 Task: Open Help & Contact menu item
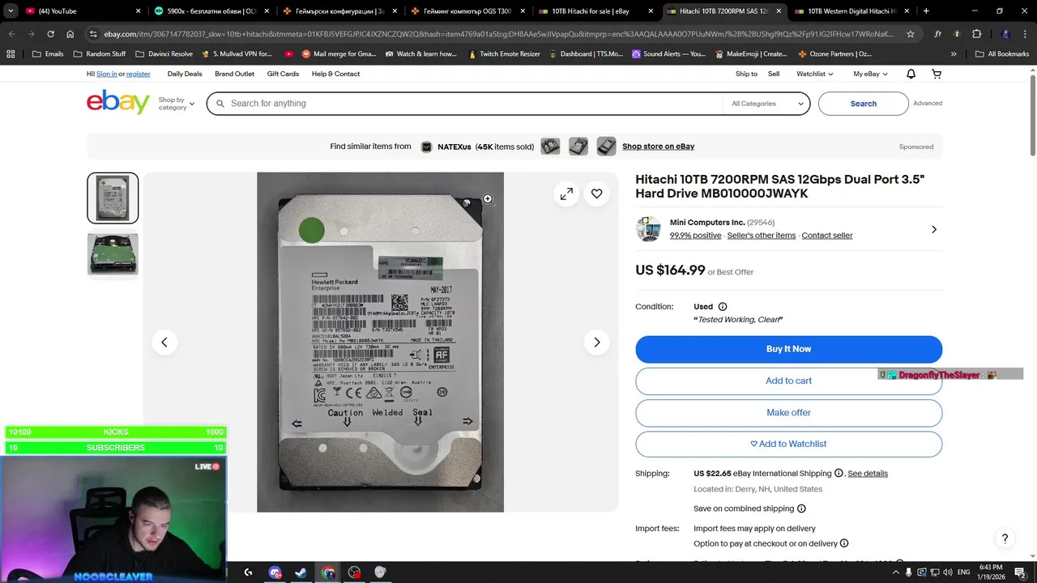335,74
